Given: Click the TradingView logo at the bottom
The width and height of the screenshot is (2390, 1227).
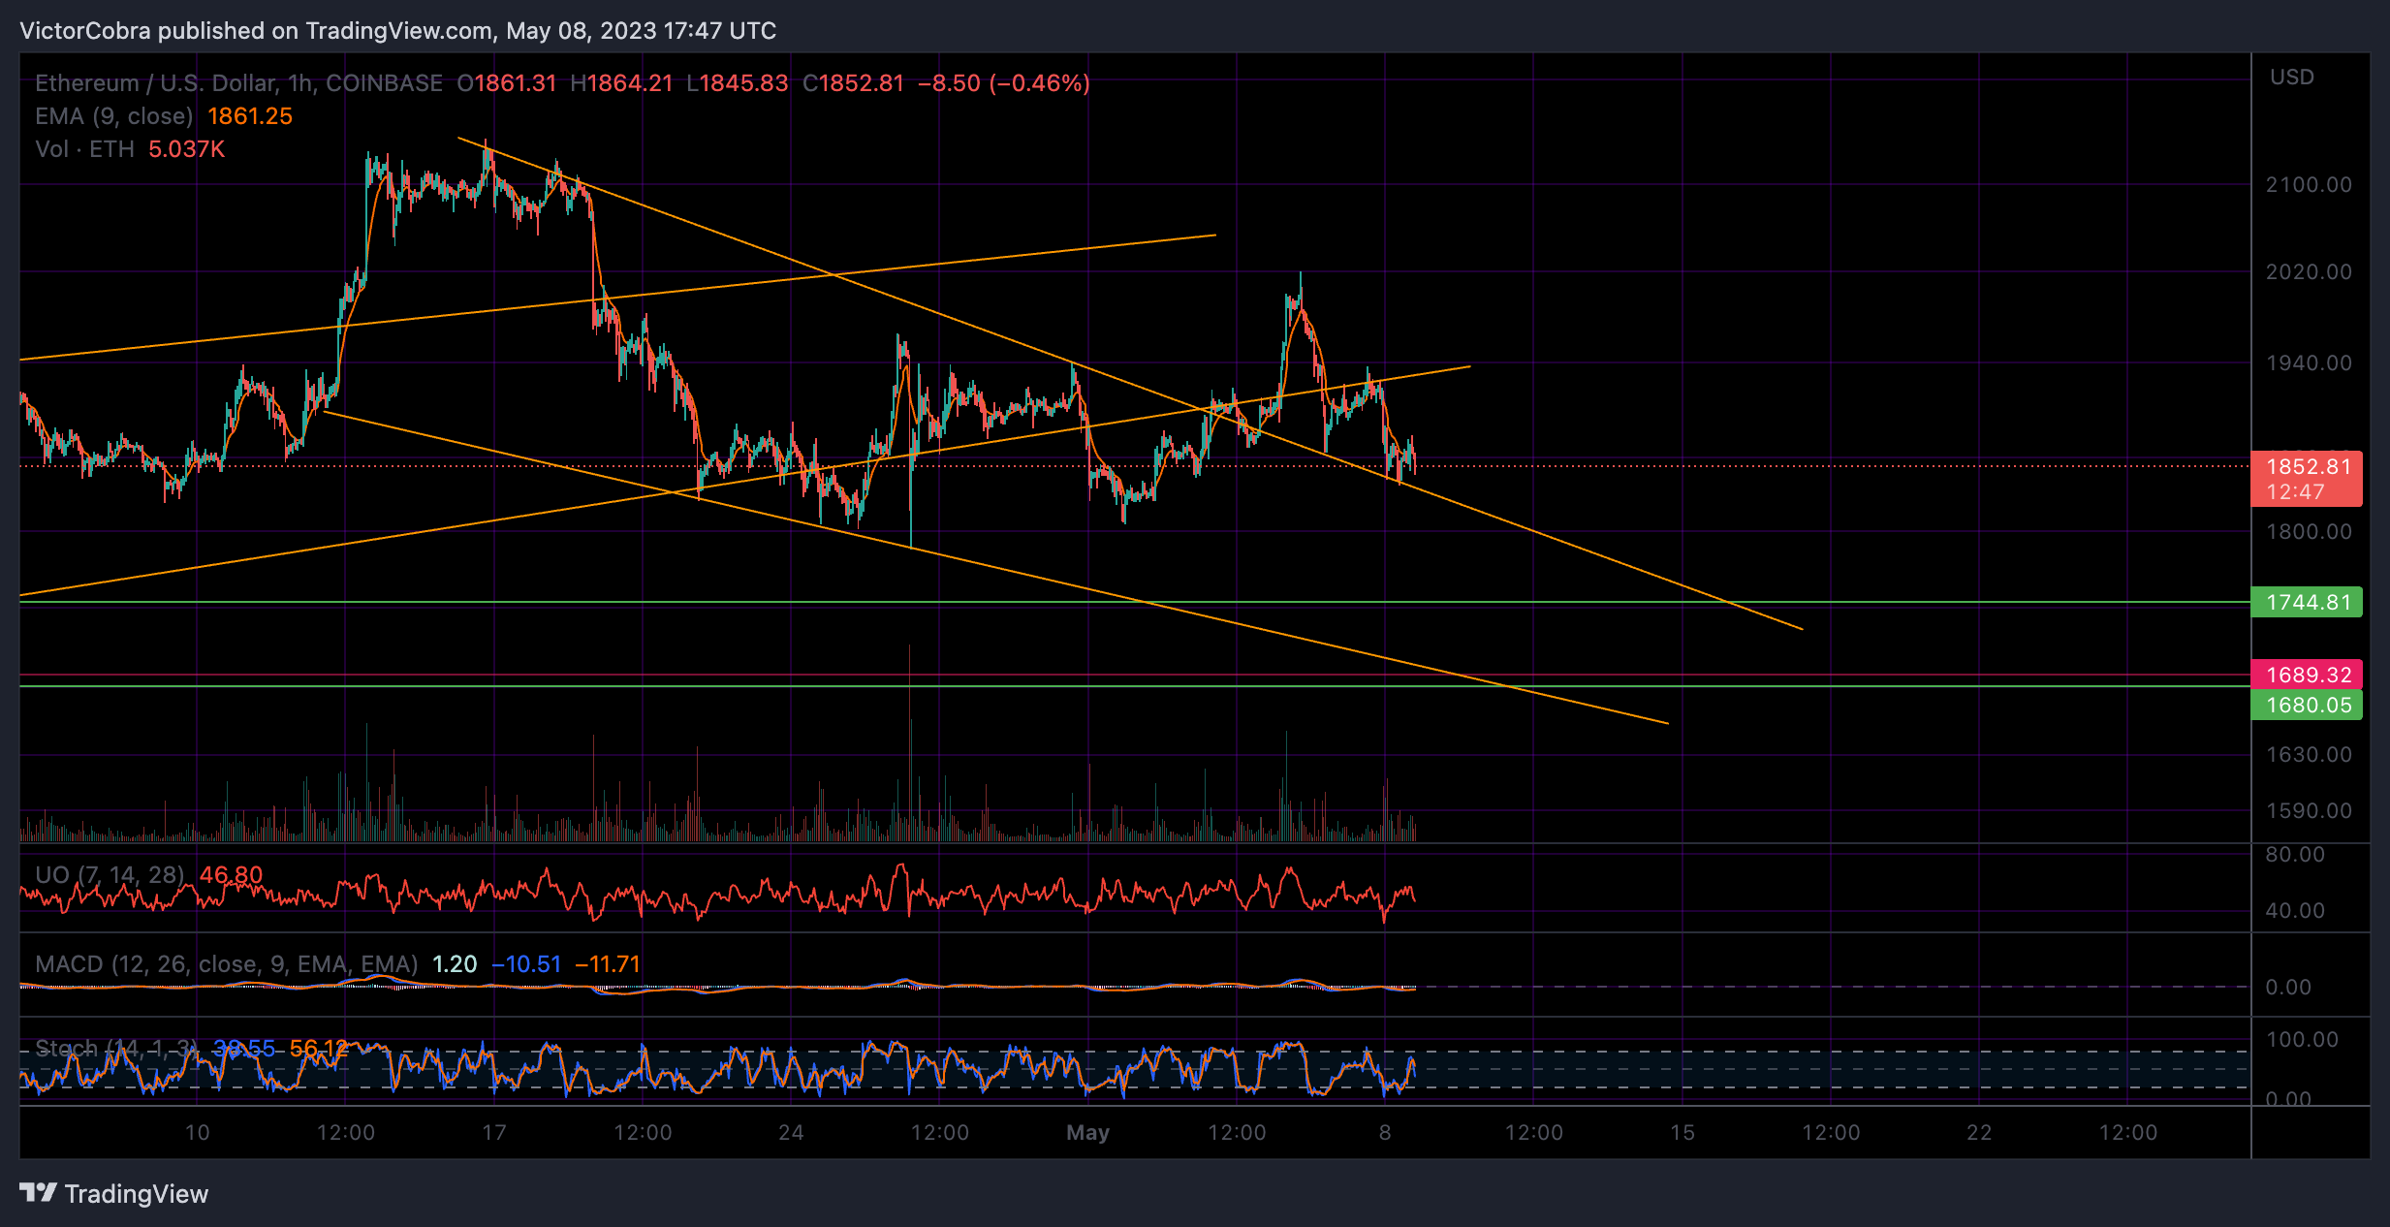Looking at the screenshot, I should coord(113,1193).
